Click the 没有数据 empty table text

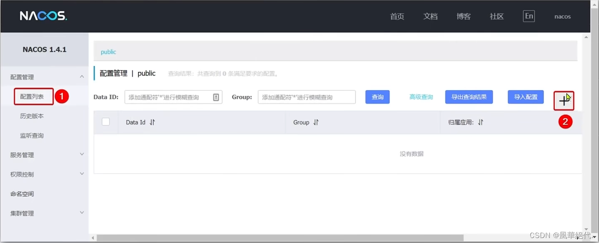click(411, 154)
